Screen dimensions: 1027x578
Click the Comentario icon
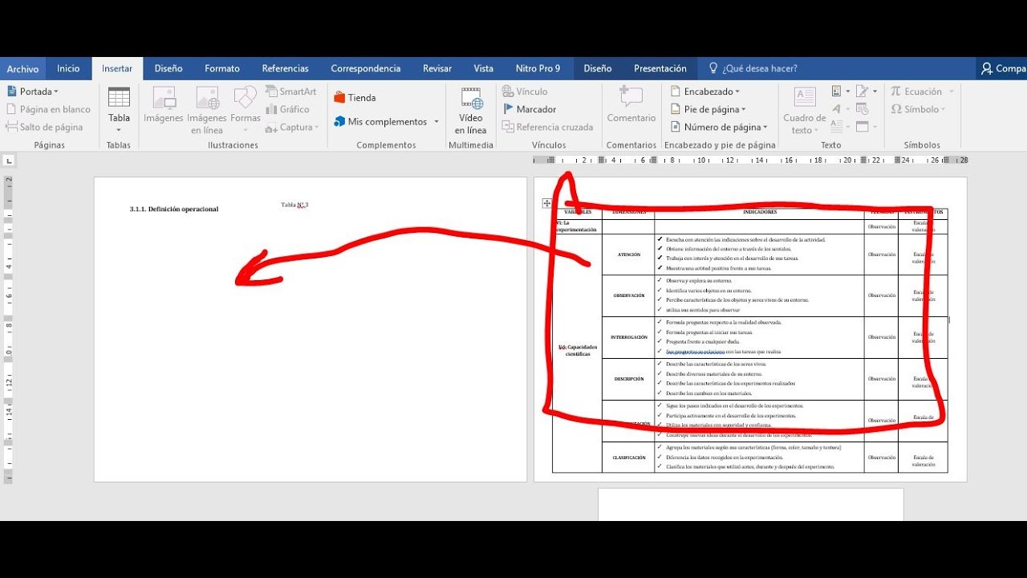click(631, 99)
